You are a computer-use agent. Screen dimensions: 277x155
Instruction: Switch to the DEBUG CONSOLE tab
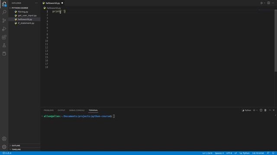click(77, 110)
